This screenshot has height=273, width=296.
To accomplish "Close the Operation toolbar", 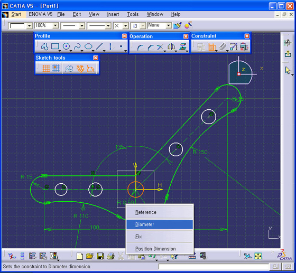I will point(186,36).
